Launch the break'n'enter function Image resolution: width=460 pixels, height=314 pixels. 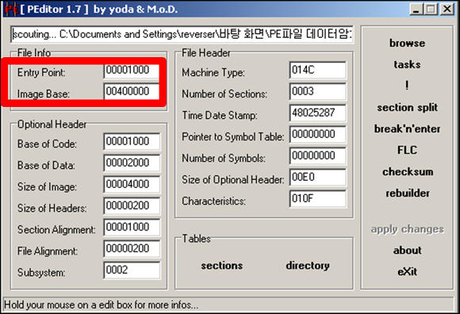tap(407, 129)
